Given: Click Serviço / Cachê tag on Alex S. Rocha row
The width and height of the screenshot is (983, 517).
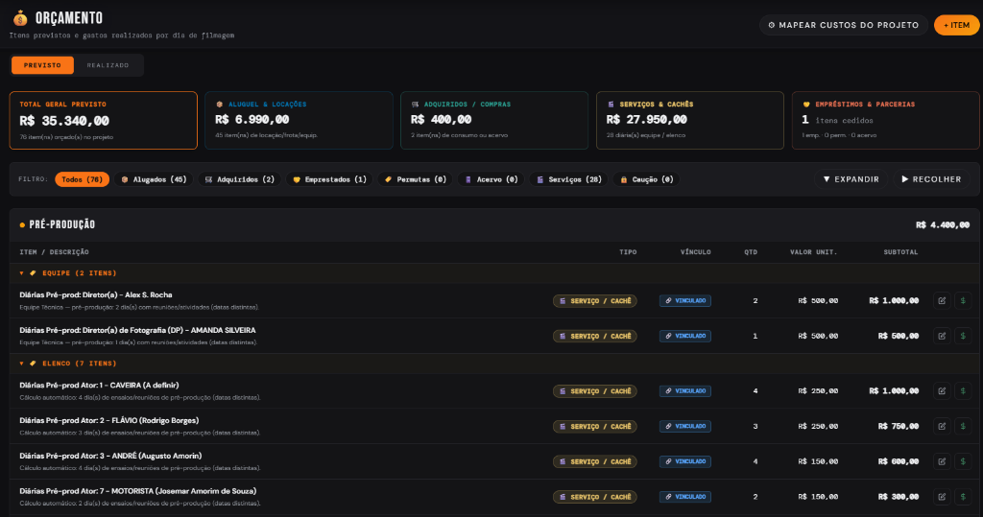Looking at the screenshot, I should (595, 301).
